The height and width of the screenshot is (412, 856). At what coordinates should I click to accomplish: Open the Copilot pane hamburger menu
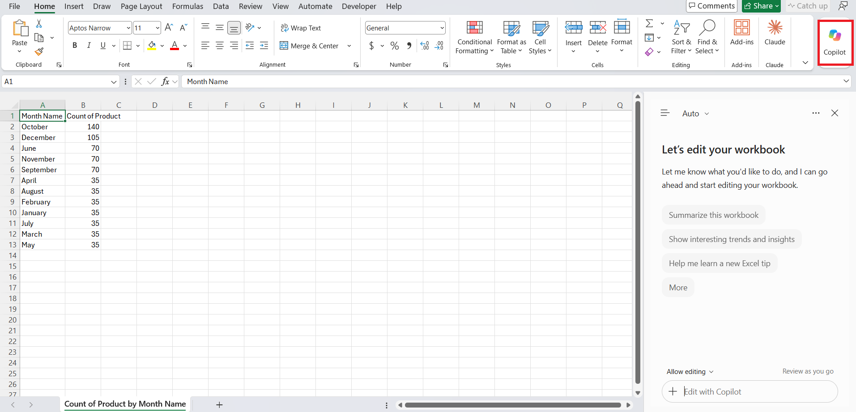coord(665,113)
